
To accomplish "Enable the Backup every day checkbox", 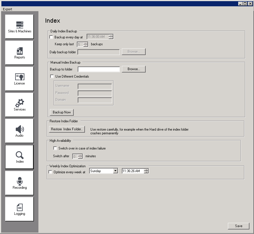I will [51, 37].
